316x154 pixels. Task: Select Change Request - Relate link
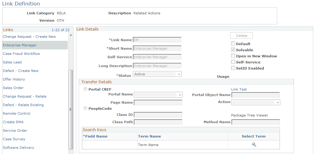coord(25,96)
